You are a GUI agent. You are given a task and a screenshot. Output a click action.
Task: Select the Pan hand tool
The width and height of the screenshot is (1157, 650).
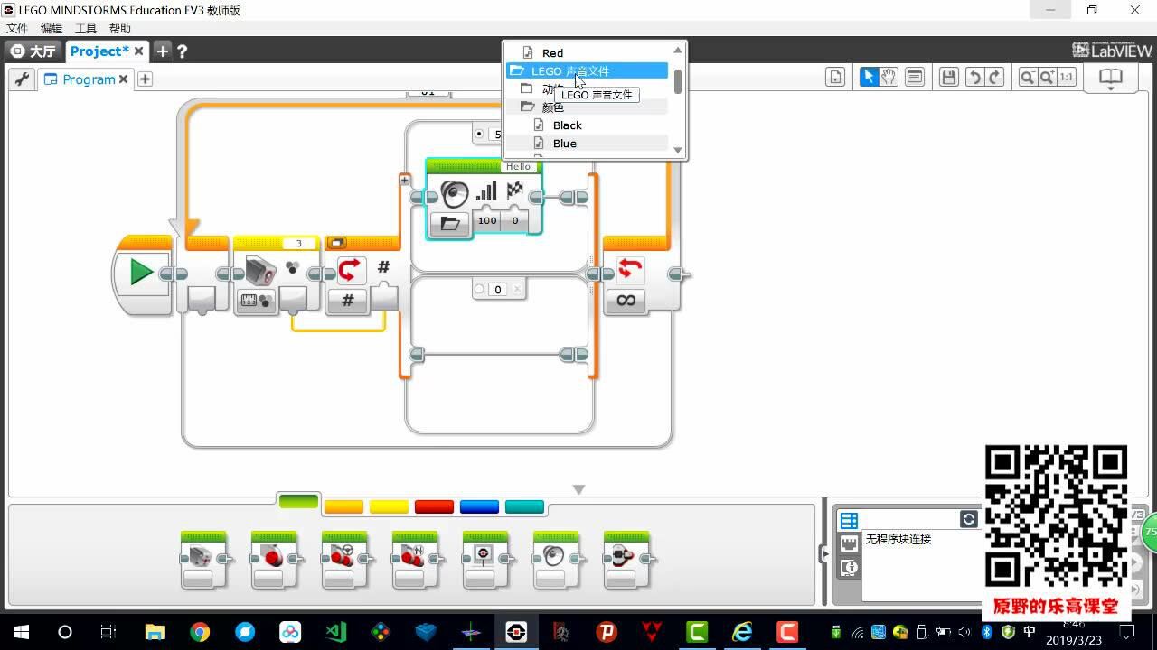pyautogui.click(x=889, y=78)
